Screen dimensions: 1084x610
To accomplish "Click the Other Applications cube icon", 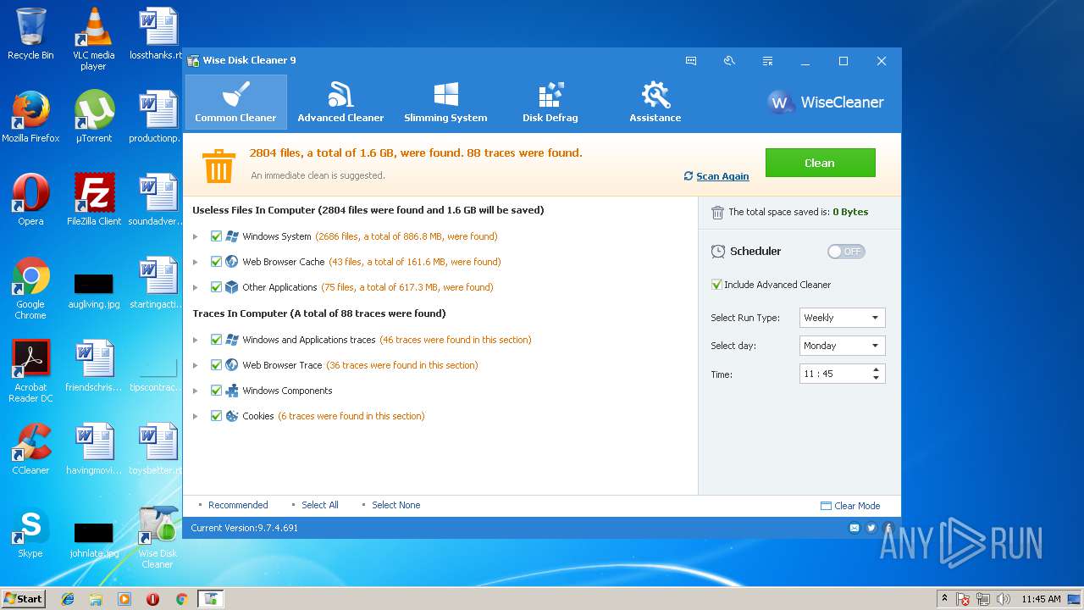I will (x=232, y=287).
